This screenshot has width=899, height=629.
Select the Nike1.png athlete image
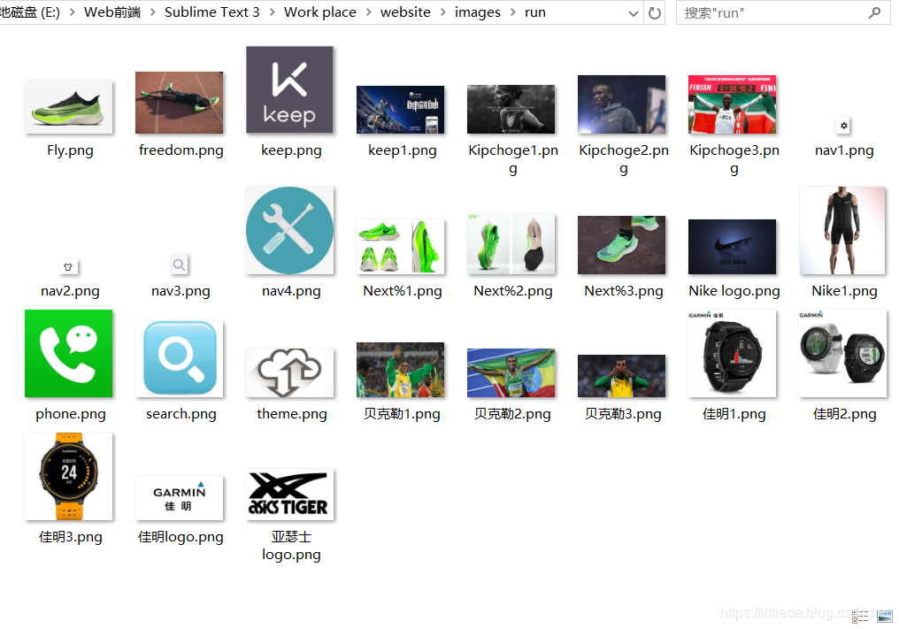(842, 231)
